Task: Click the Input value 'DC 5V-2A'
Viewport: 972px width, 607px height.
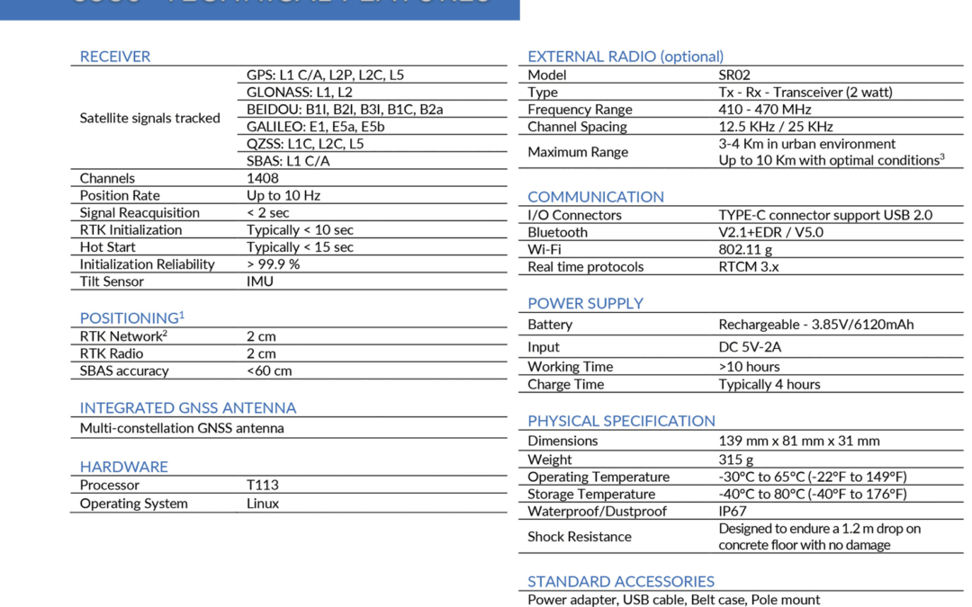Action: (750, 347)
